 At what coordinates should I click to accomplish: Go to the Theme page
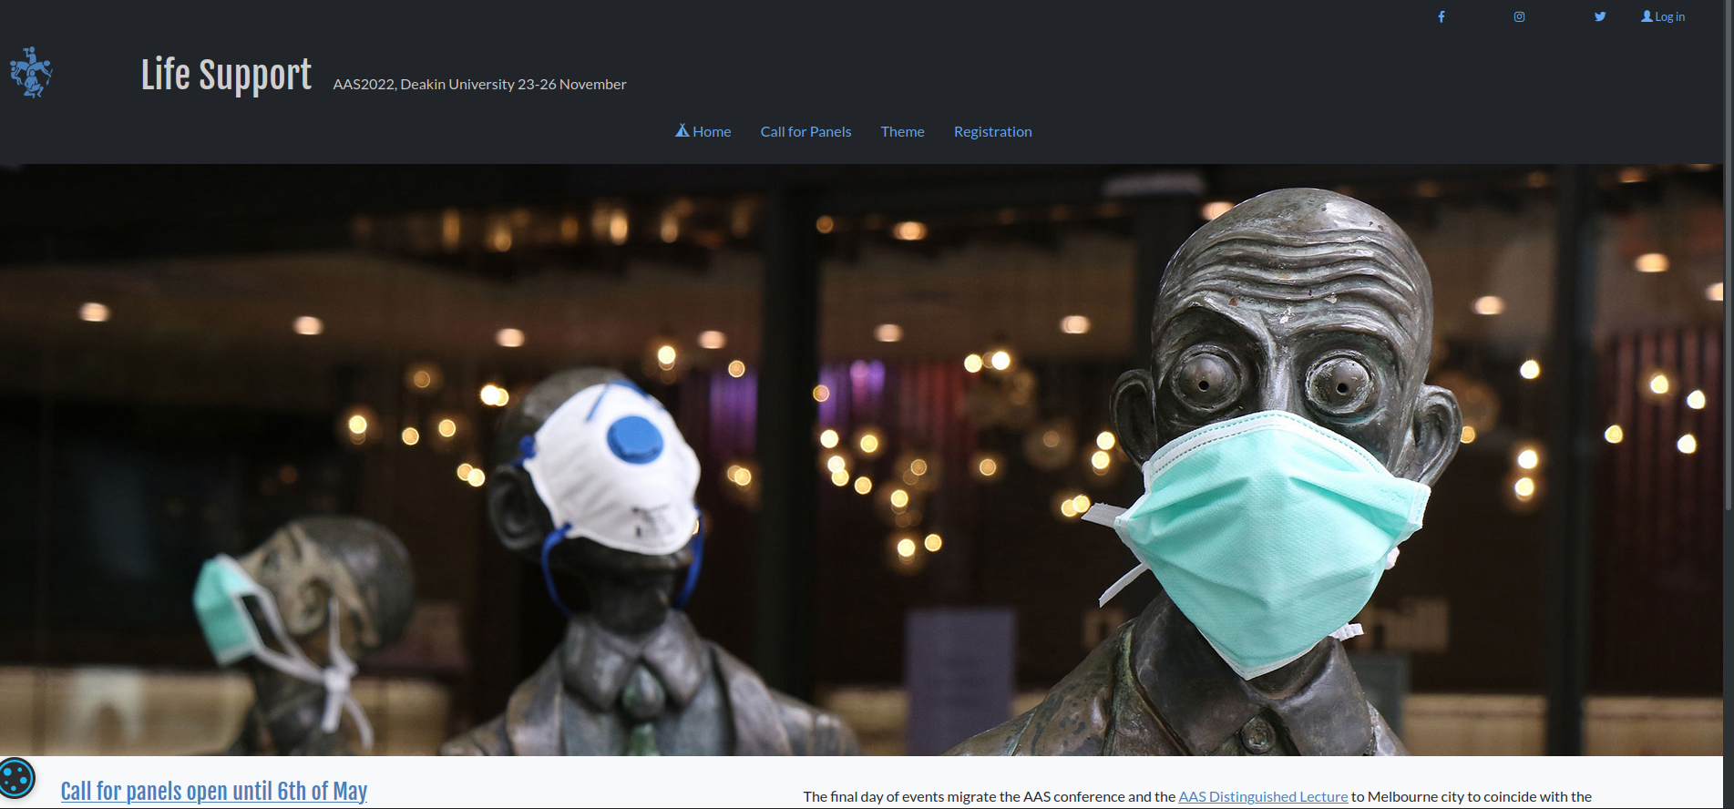(x=902, y=132)
